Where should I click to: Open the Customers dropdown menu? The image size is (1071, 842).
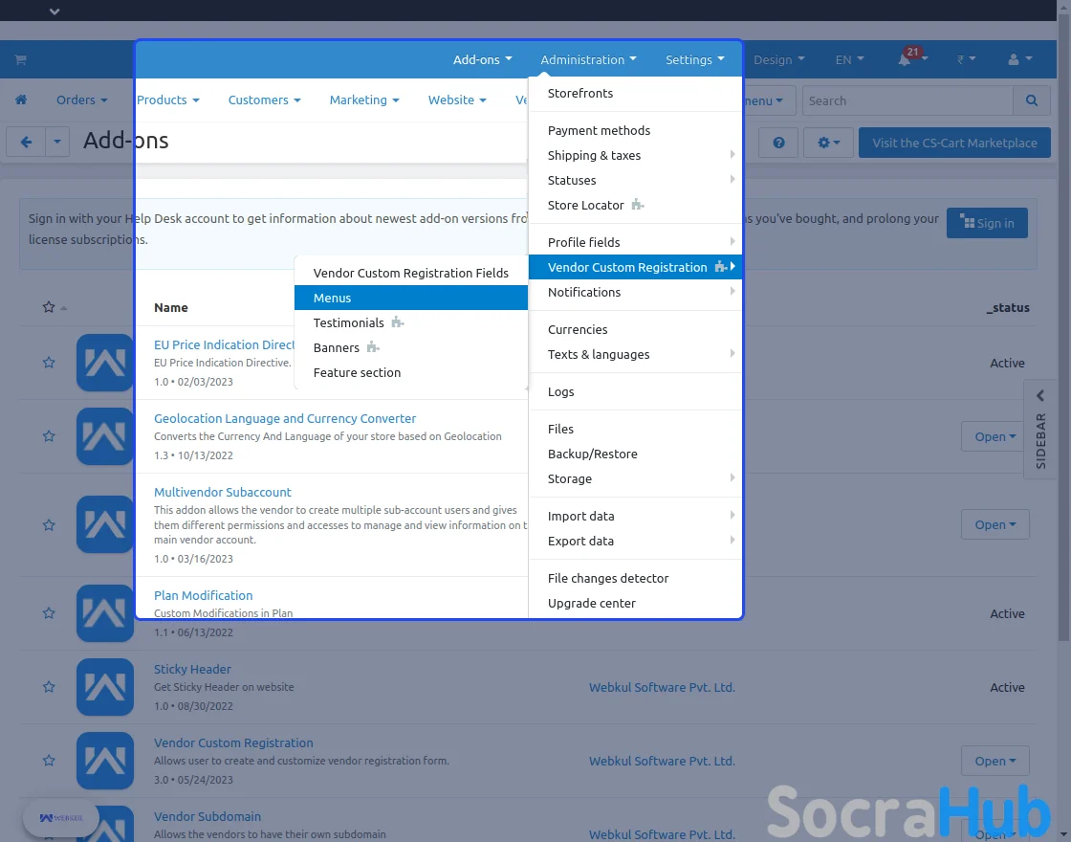[x=264, y=100]
